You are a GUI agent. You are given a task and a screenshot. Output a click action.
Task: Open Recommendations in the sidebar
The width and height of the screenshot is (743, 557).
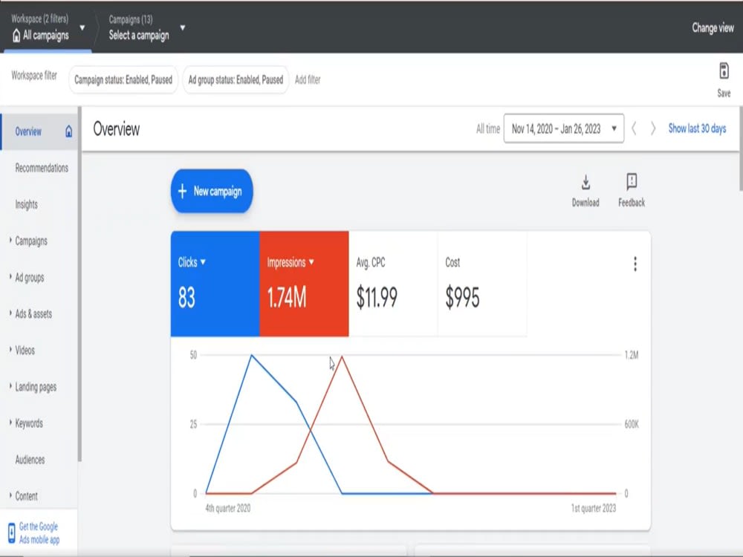(42, 168)
